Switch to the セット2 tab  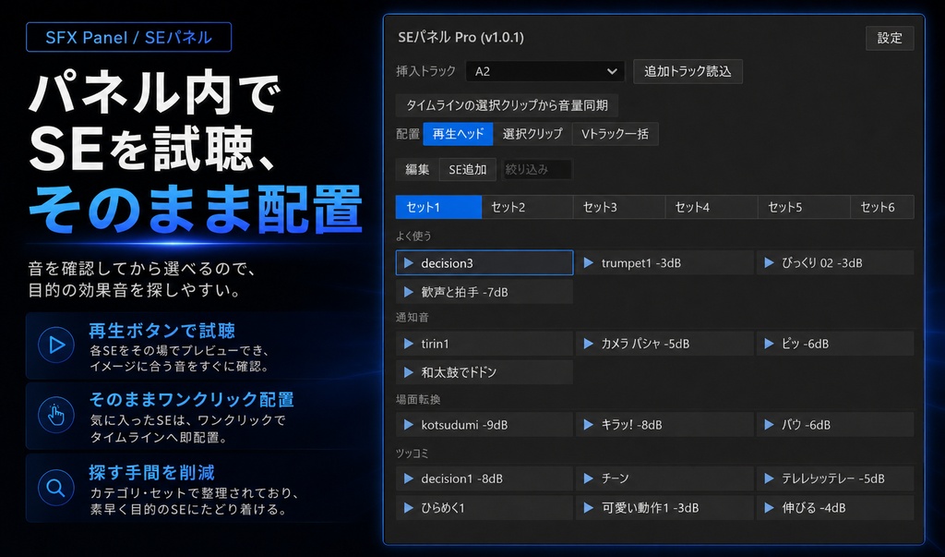tap(527, 207)
